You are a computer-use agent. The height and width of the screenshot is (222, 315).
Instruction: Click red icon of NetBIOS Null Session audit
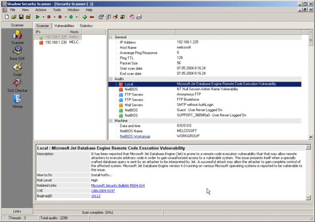[x=121, y=90]
